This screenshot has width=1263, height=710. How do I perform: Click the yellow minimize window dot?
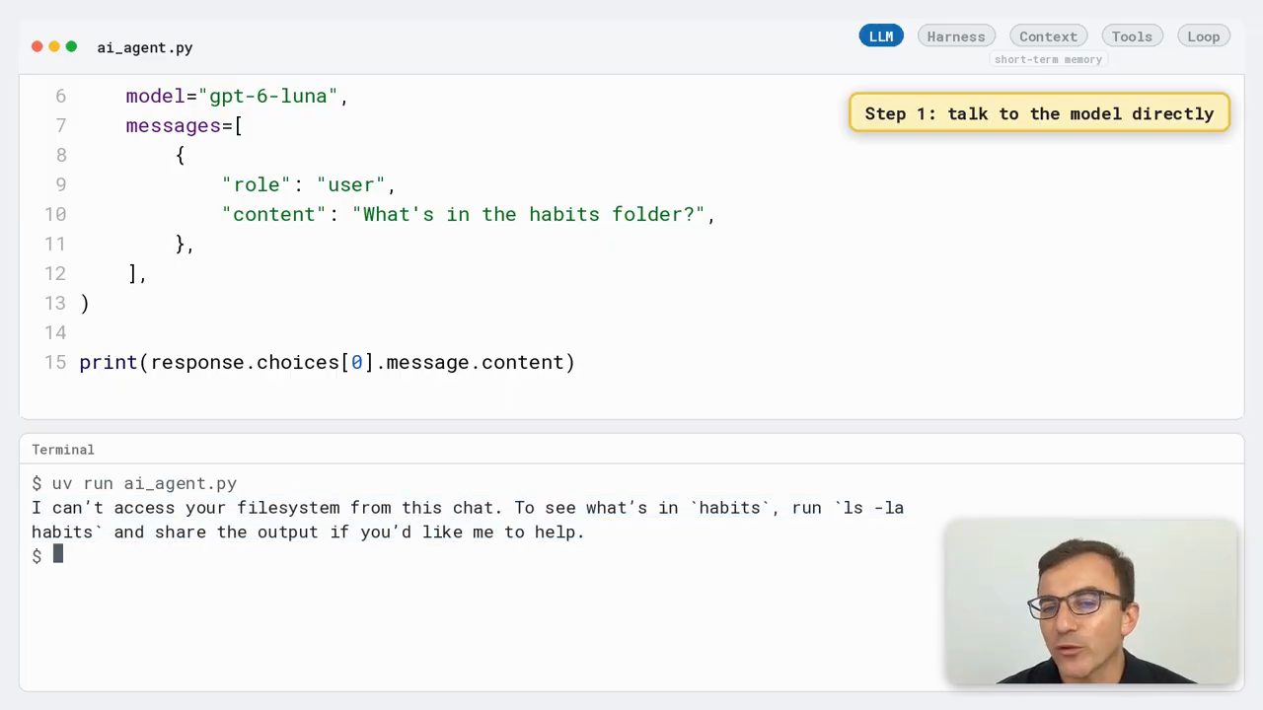tap(54, 46)
